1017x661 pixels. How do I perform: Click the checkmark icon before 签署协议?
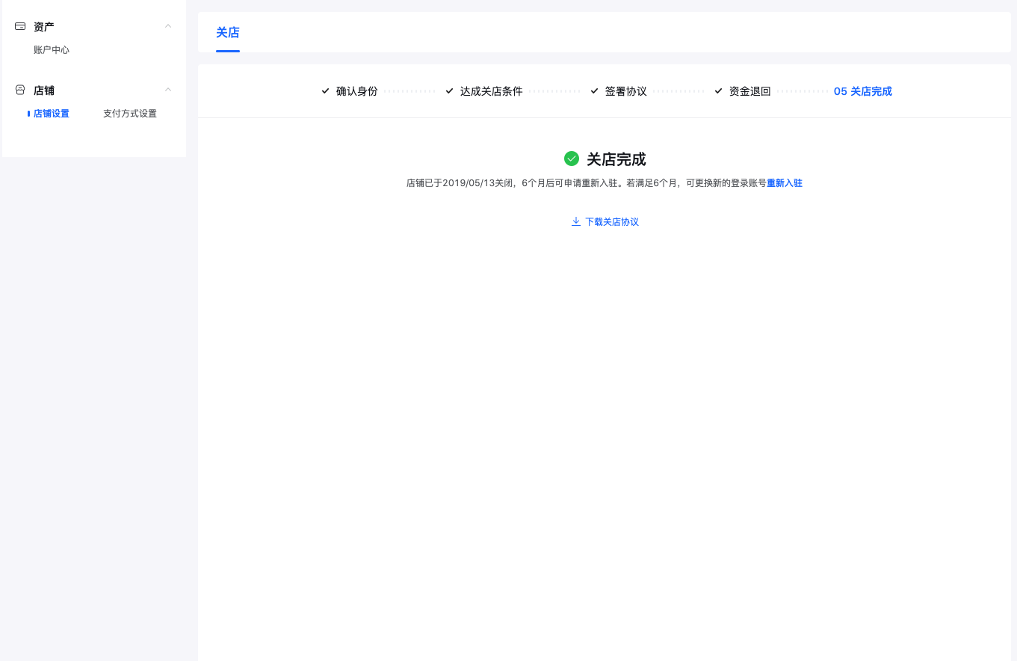594,90
